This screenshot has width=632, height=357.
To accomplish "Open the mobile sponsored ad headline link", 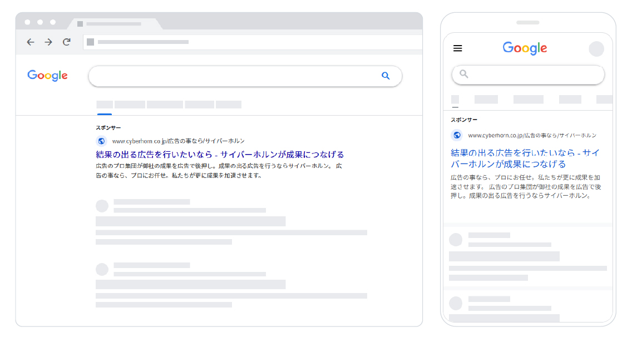I will click(x=525, y=158).
